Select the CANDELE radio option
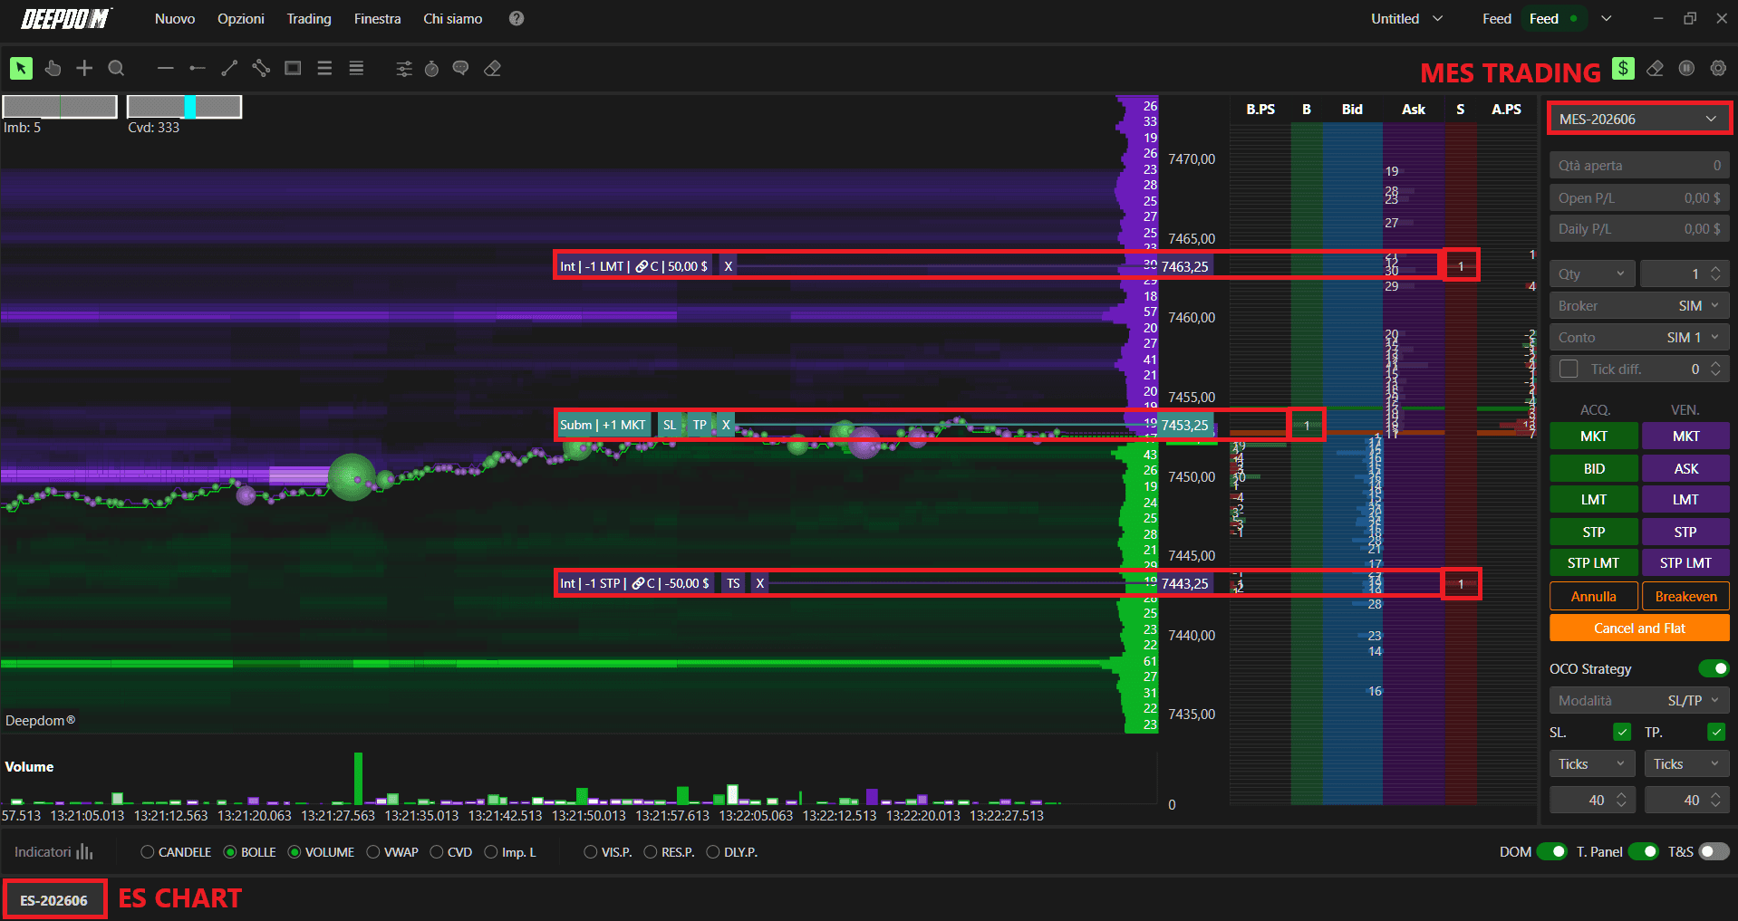The image size is (1738, 921). coord(147,852)
